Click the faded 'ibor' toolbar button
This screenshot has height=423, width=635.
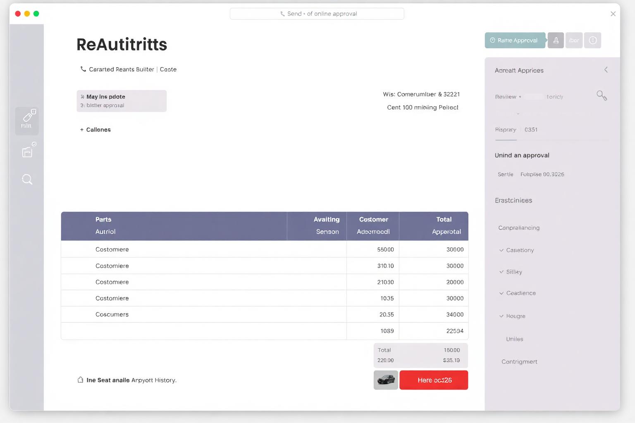tap(574, 40)
